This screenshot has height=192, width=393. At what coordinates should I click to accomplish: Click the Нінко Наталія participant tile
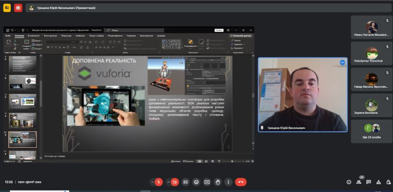click(x=371, y=28)
